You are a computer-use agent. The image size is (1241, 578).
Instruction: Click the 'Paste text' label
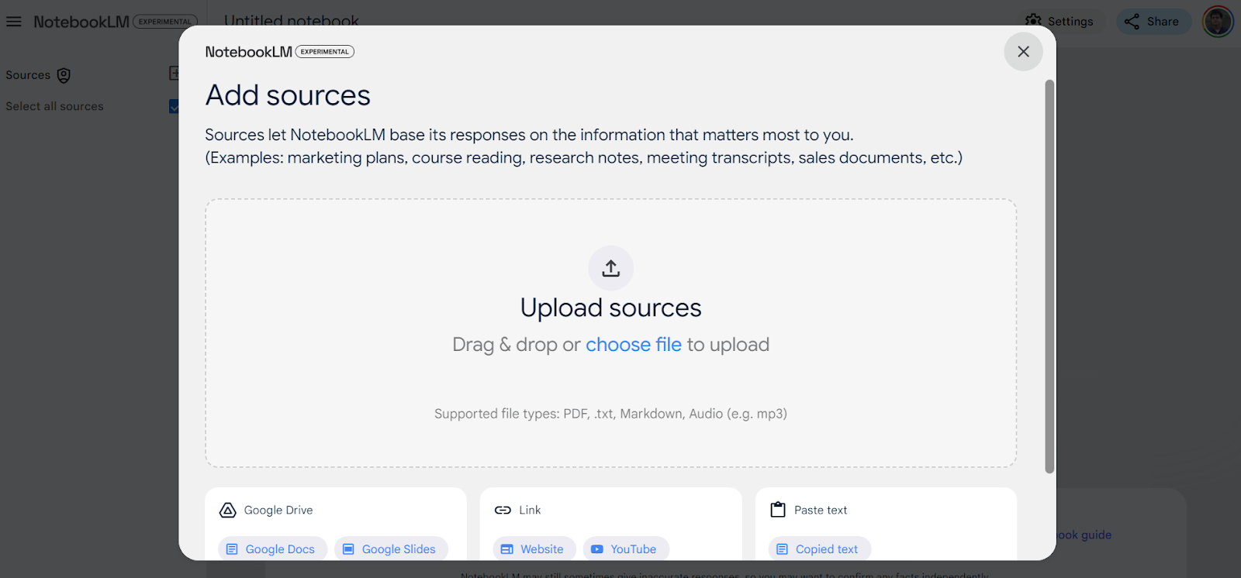[821, 510]
